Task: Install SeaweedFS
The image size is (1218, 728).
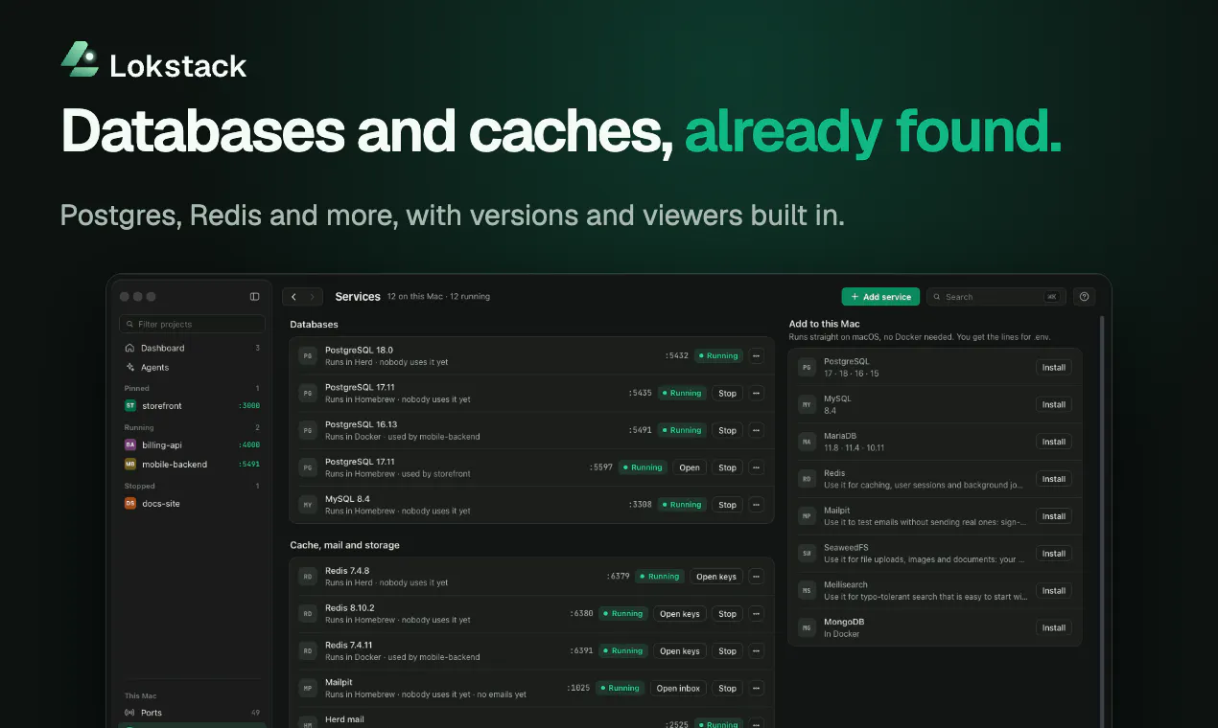Action: coord(1054,554)
